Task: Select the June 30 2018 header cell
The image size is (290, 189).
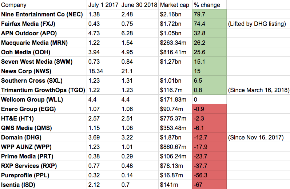Action: click(139, 5)
